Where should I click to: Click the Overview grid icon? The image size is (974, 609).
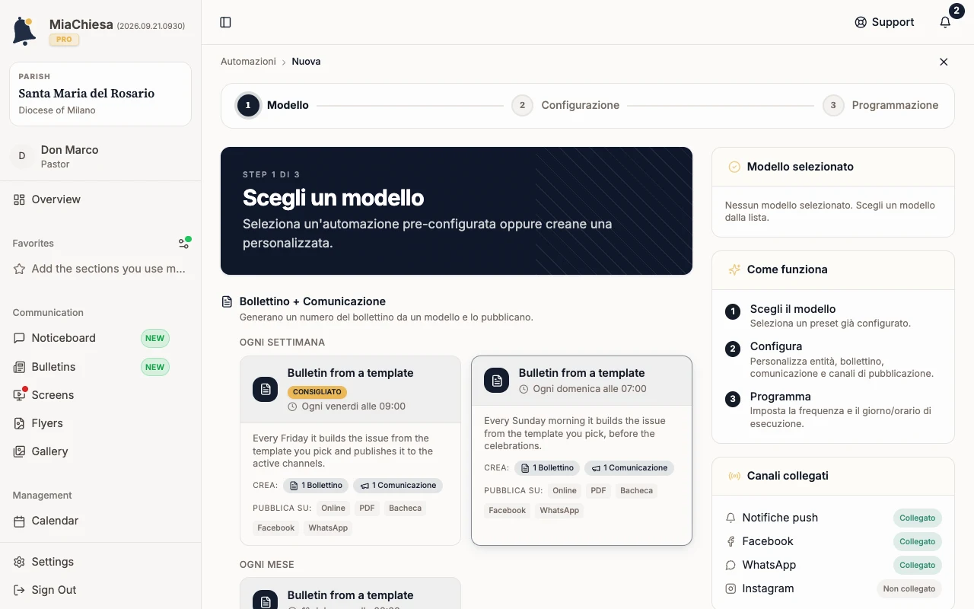[x=19, y=199]
